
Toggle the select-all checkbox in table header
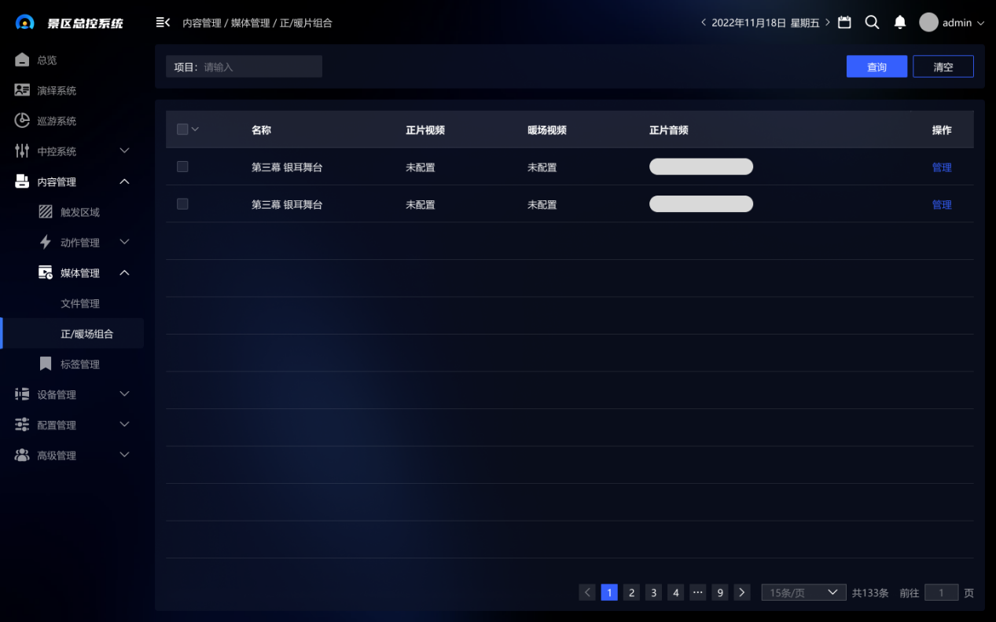point(182,130)
